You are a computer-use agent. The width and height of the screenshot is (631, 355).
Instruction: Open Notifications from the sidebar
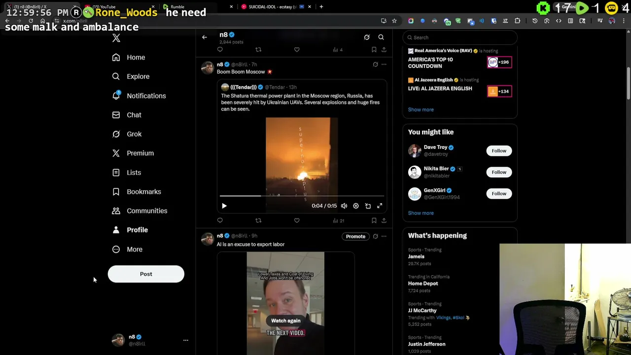coord(139,96)
